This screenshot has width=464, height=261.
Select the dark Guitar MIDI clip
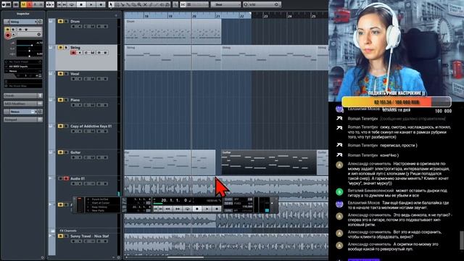(269, 162)
